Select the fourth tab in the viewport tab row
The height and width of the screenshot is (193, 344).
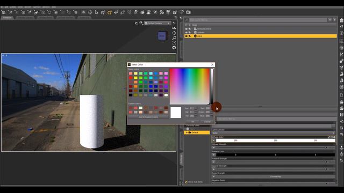[x=66, y=18]
